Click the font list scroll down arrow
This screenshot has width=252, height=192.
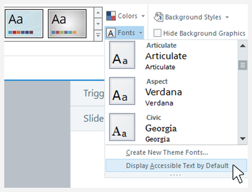click(242, 138)
